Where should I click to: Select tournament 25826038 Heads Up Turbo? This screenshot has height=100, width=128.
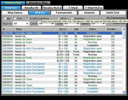(62, 79)
